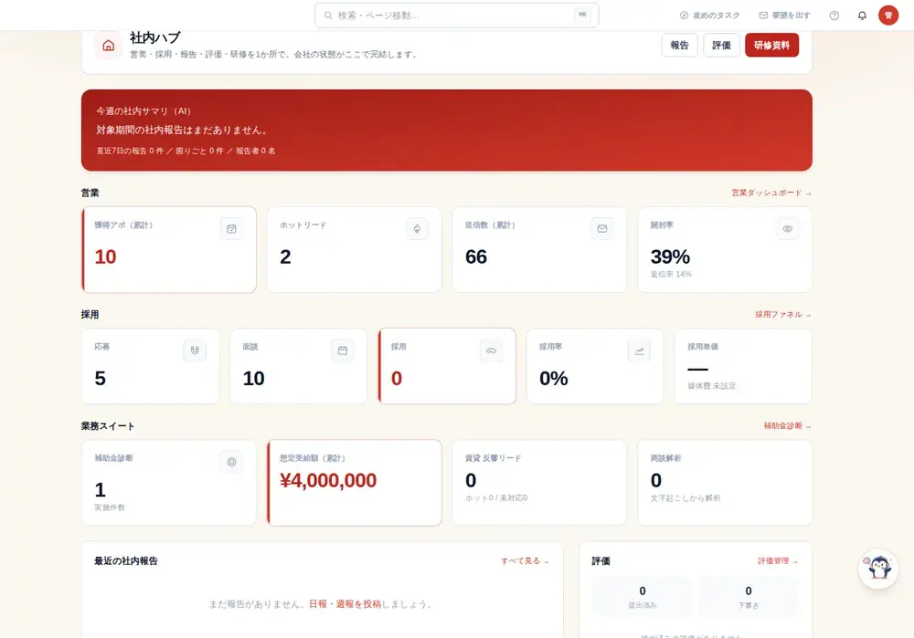
Task: Click the calendar icon on 獲得アポ card
Action: (231, 229)
